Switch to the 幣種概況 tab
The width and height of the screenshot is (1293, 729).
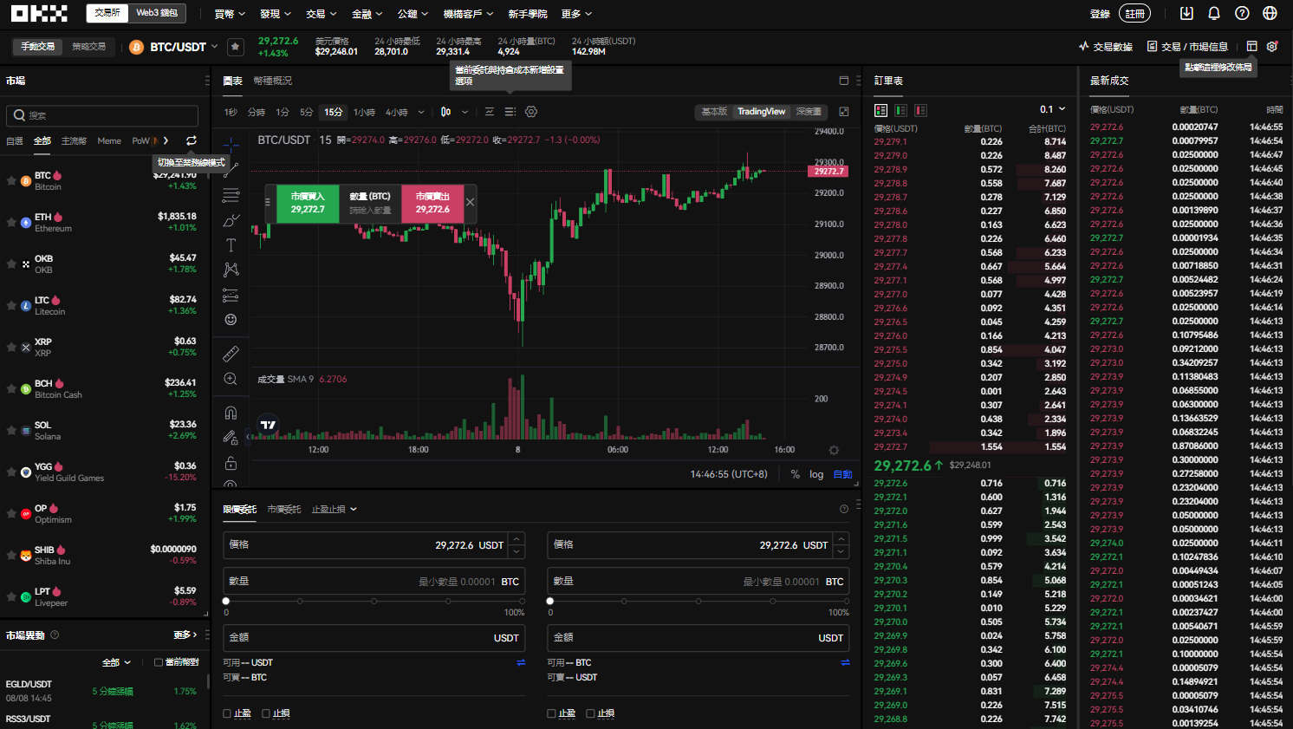273,81
